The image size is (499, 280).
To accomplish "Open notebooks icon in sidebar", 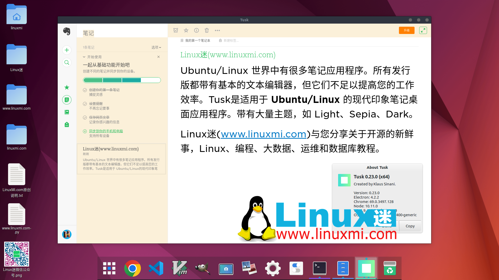I will tap(67, 112).
